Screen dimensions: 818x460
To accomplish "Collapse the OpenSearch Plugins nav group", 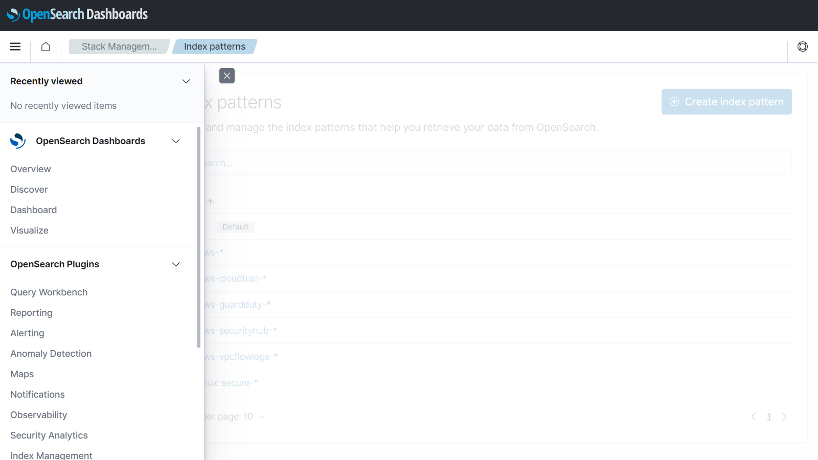I will click(176, 264).
